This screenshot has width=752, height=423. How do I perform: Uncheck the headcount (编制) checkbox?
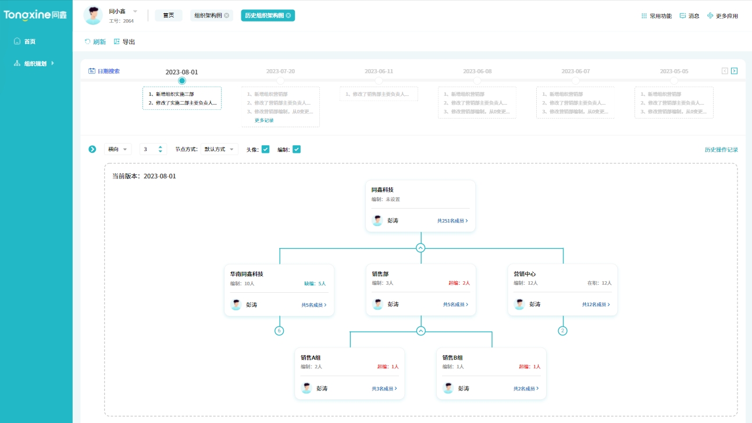click(297, 149)
